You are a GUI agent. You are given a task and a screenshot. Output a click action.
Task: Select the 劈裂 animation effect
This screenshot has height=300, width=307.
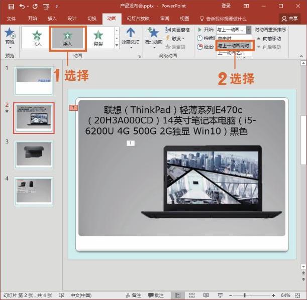98,38
